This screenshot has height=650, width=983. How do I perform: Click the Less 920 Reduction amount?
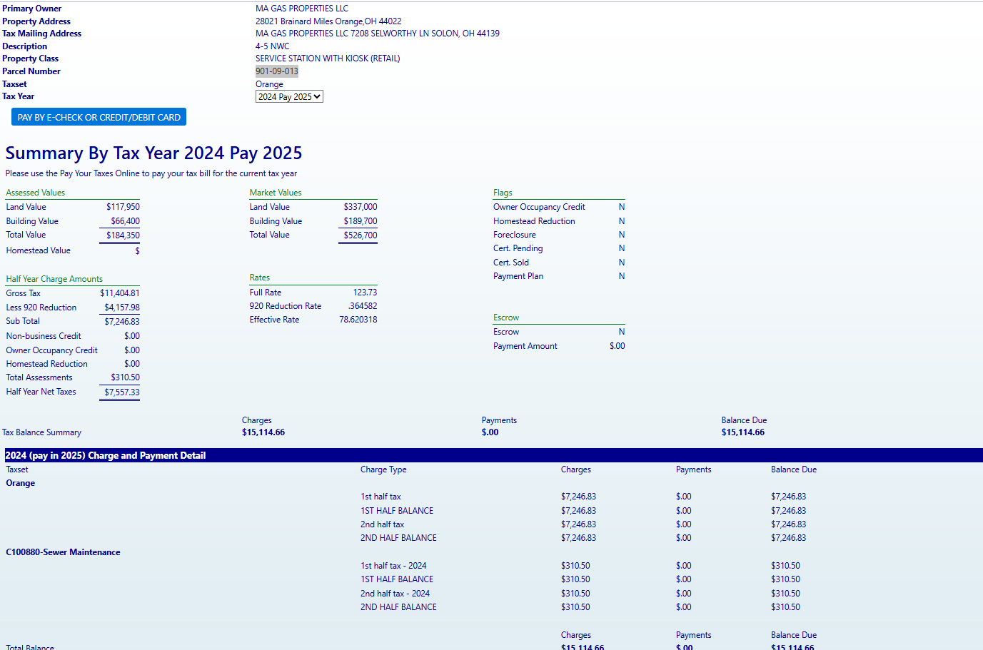(x=122, y=308)
